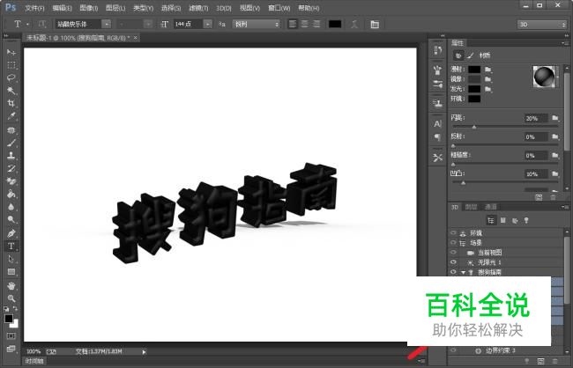Select the History Brush tool
The height and width of the screenshot is (368, 573).
pos(11,168)
